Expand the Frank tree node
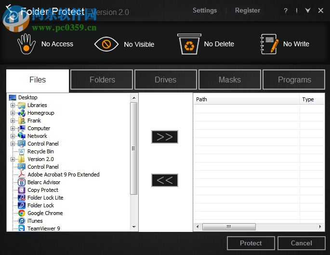Screen dimensions: 330x255 [13, 121]
